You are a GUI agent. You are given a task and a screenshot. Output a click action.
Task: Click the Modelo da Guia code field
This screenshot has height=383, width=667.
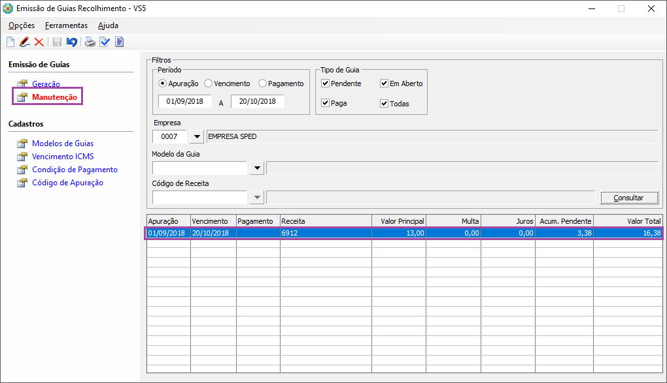199,168
